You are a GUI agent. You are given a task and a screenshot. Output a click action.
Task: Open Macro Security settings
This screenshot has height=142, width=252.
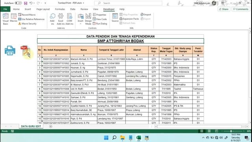[x=27, y=24]
